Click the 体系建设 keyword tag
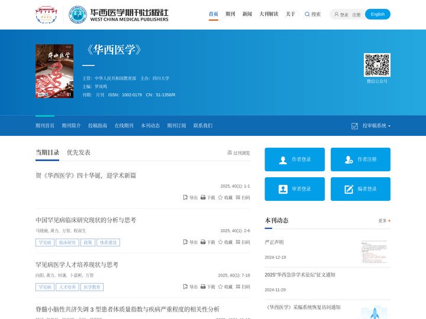 coord(108,243)
